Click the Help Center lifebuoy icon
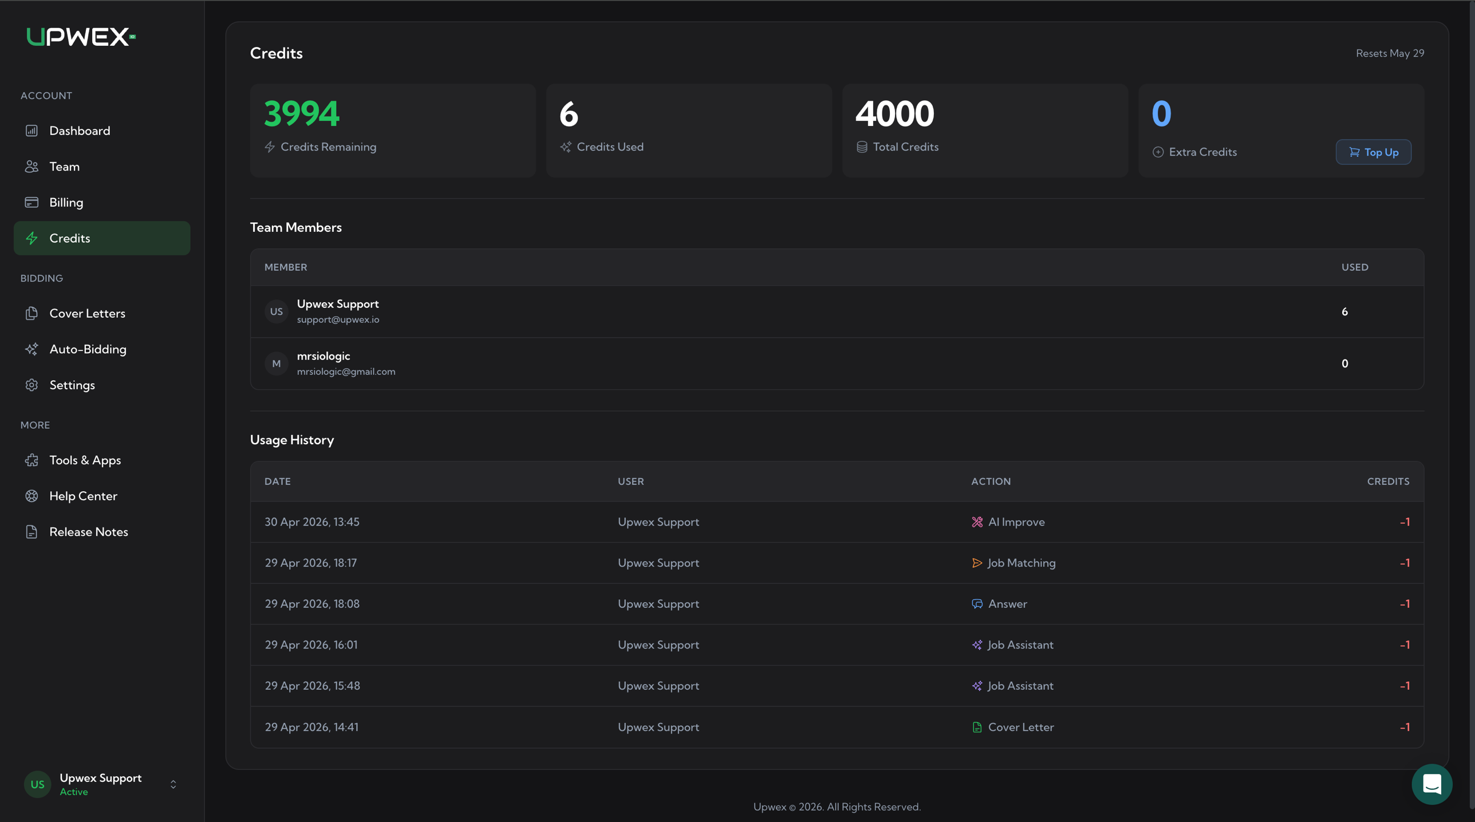1475x822 pixels. point(31,496)
